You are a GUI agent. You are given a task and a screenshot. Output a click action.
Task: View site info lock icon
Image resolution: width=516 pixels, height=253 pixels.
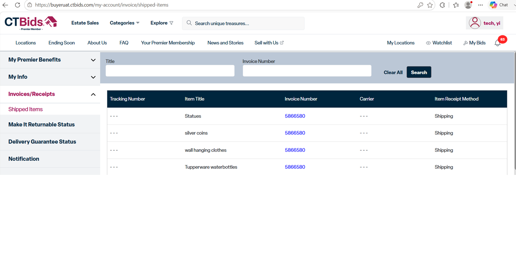30,5
